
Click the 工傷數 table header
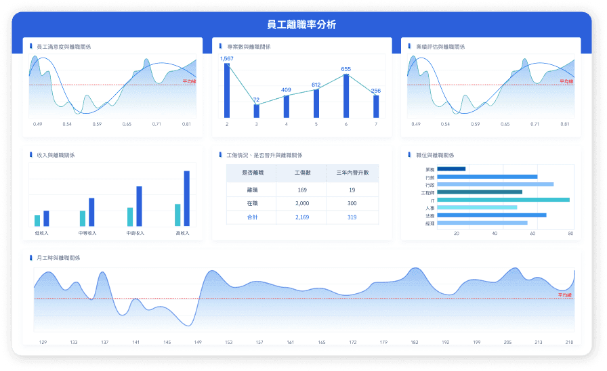[x=302, y=173]
